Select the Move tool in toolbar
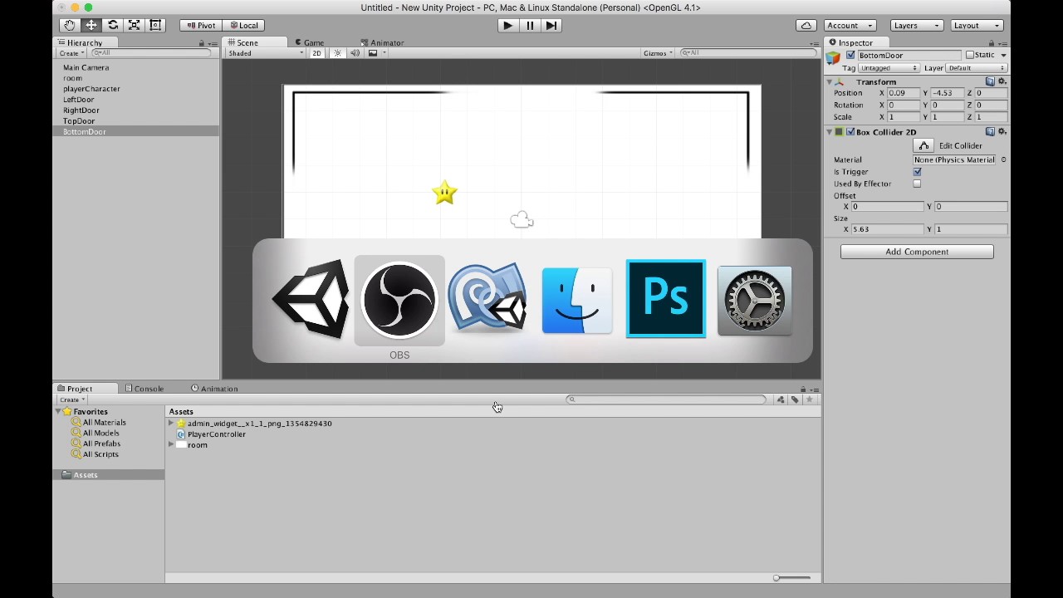This screenshot has width=1063, height=598. coord(91,26)
